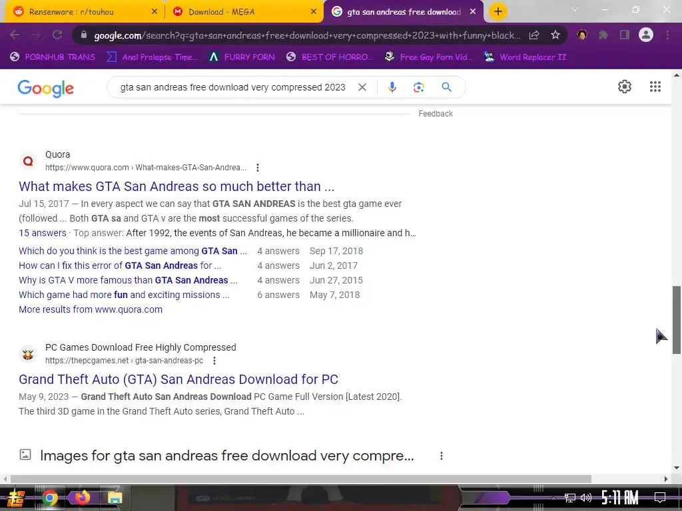Screen dimensions: 682x511
Task: Open the Word Replacer II bookmark
Action: [525, 57]
